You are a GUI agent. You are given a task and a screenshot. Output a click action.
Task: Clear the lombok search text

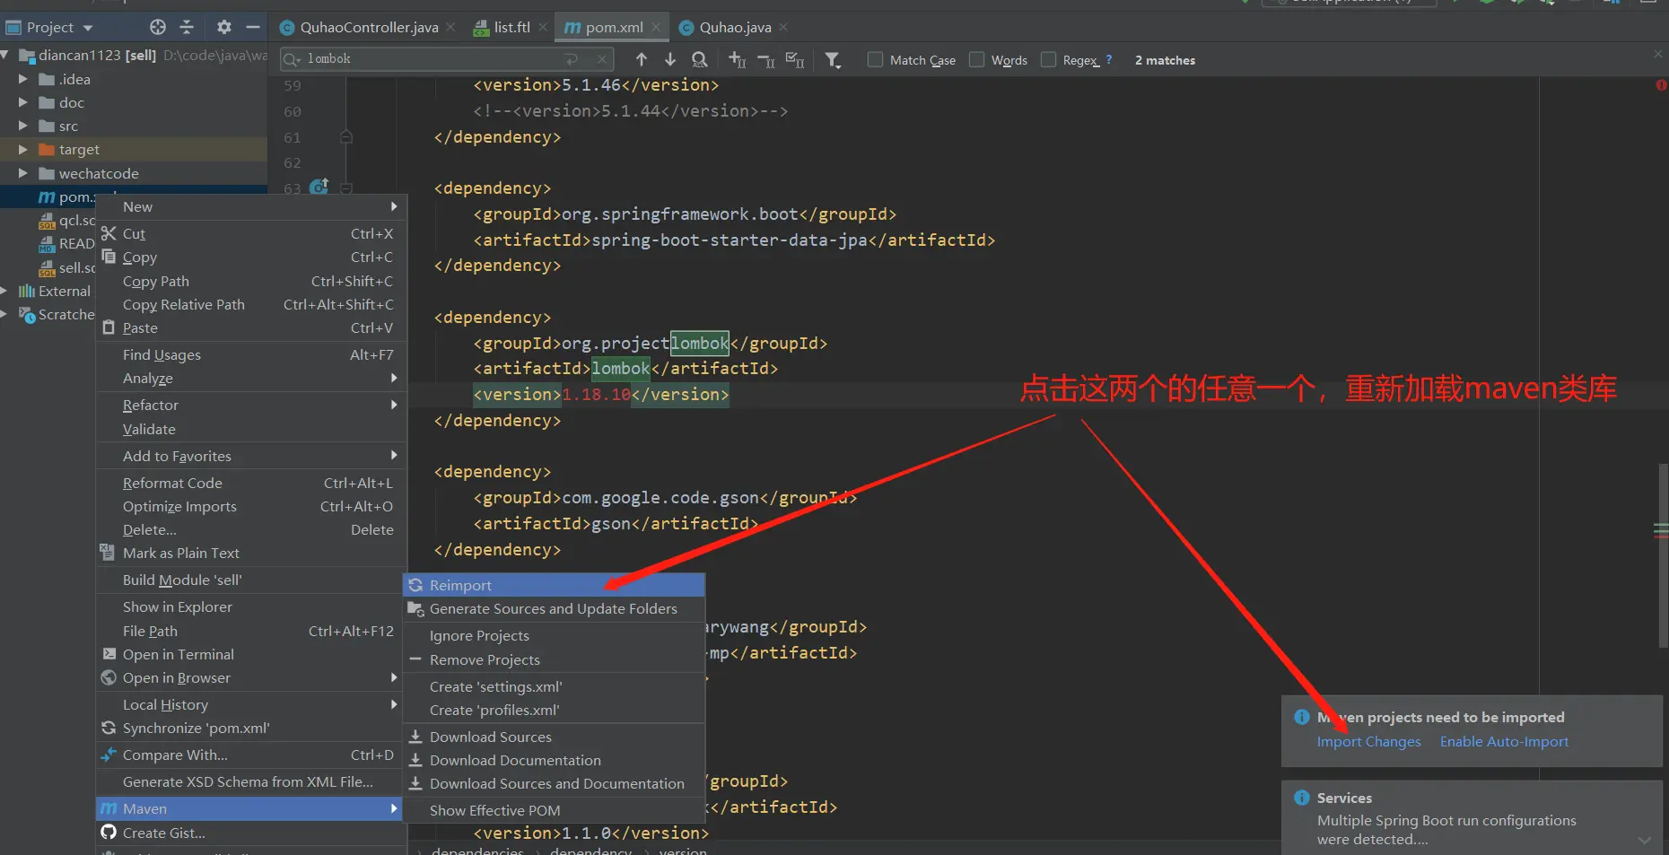(601, 59)
